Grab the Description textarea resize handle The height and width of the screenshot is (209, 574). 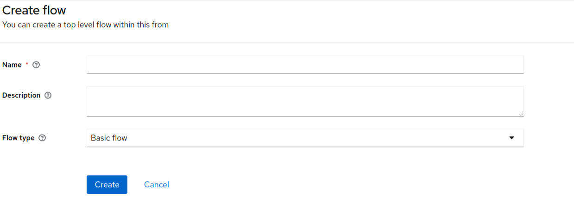[521, 114]
